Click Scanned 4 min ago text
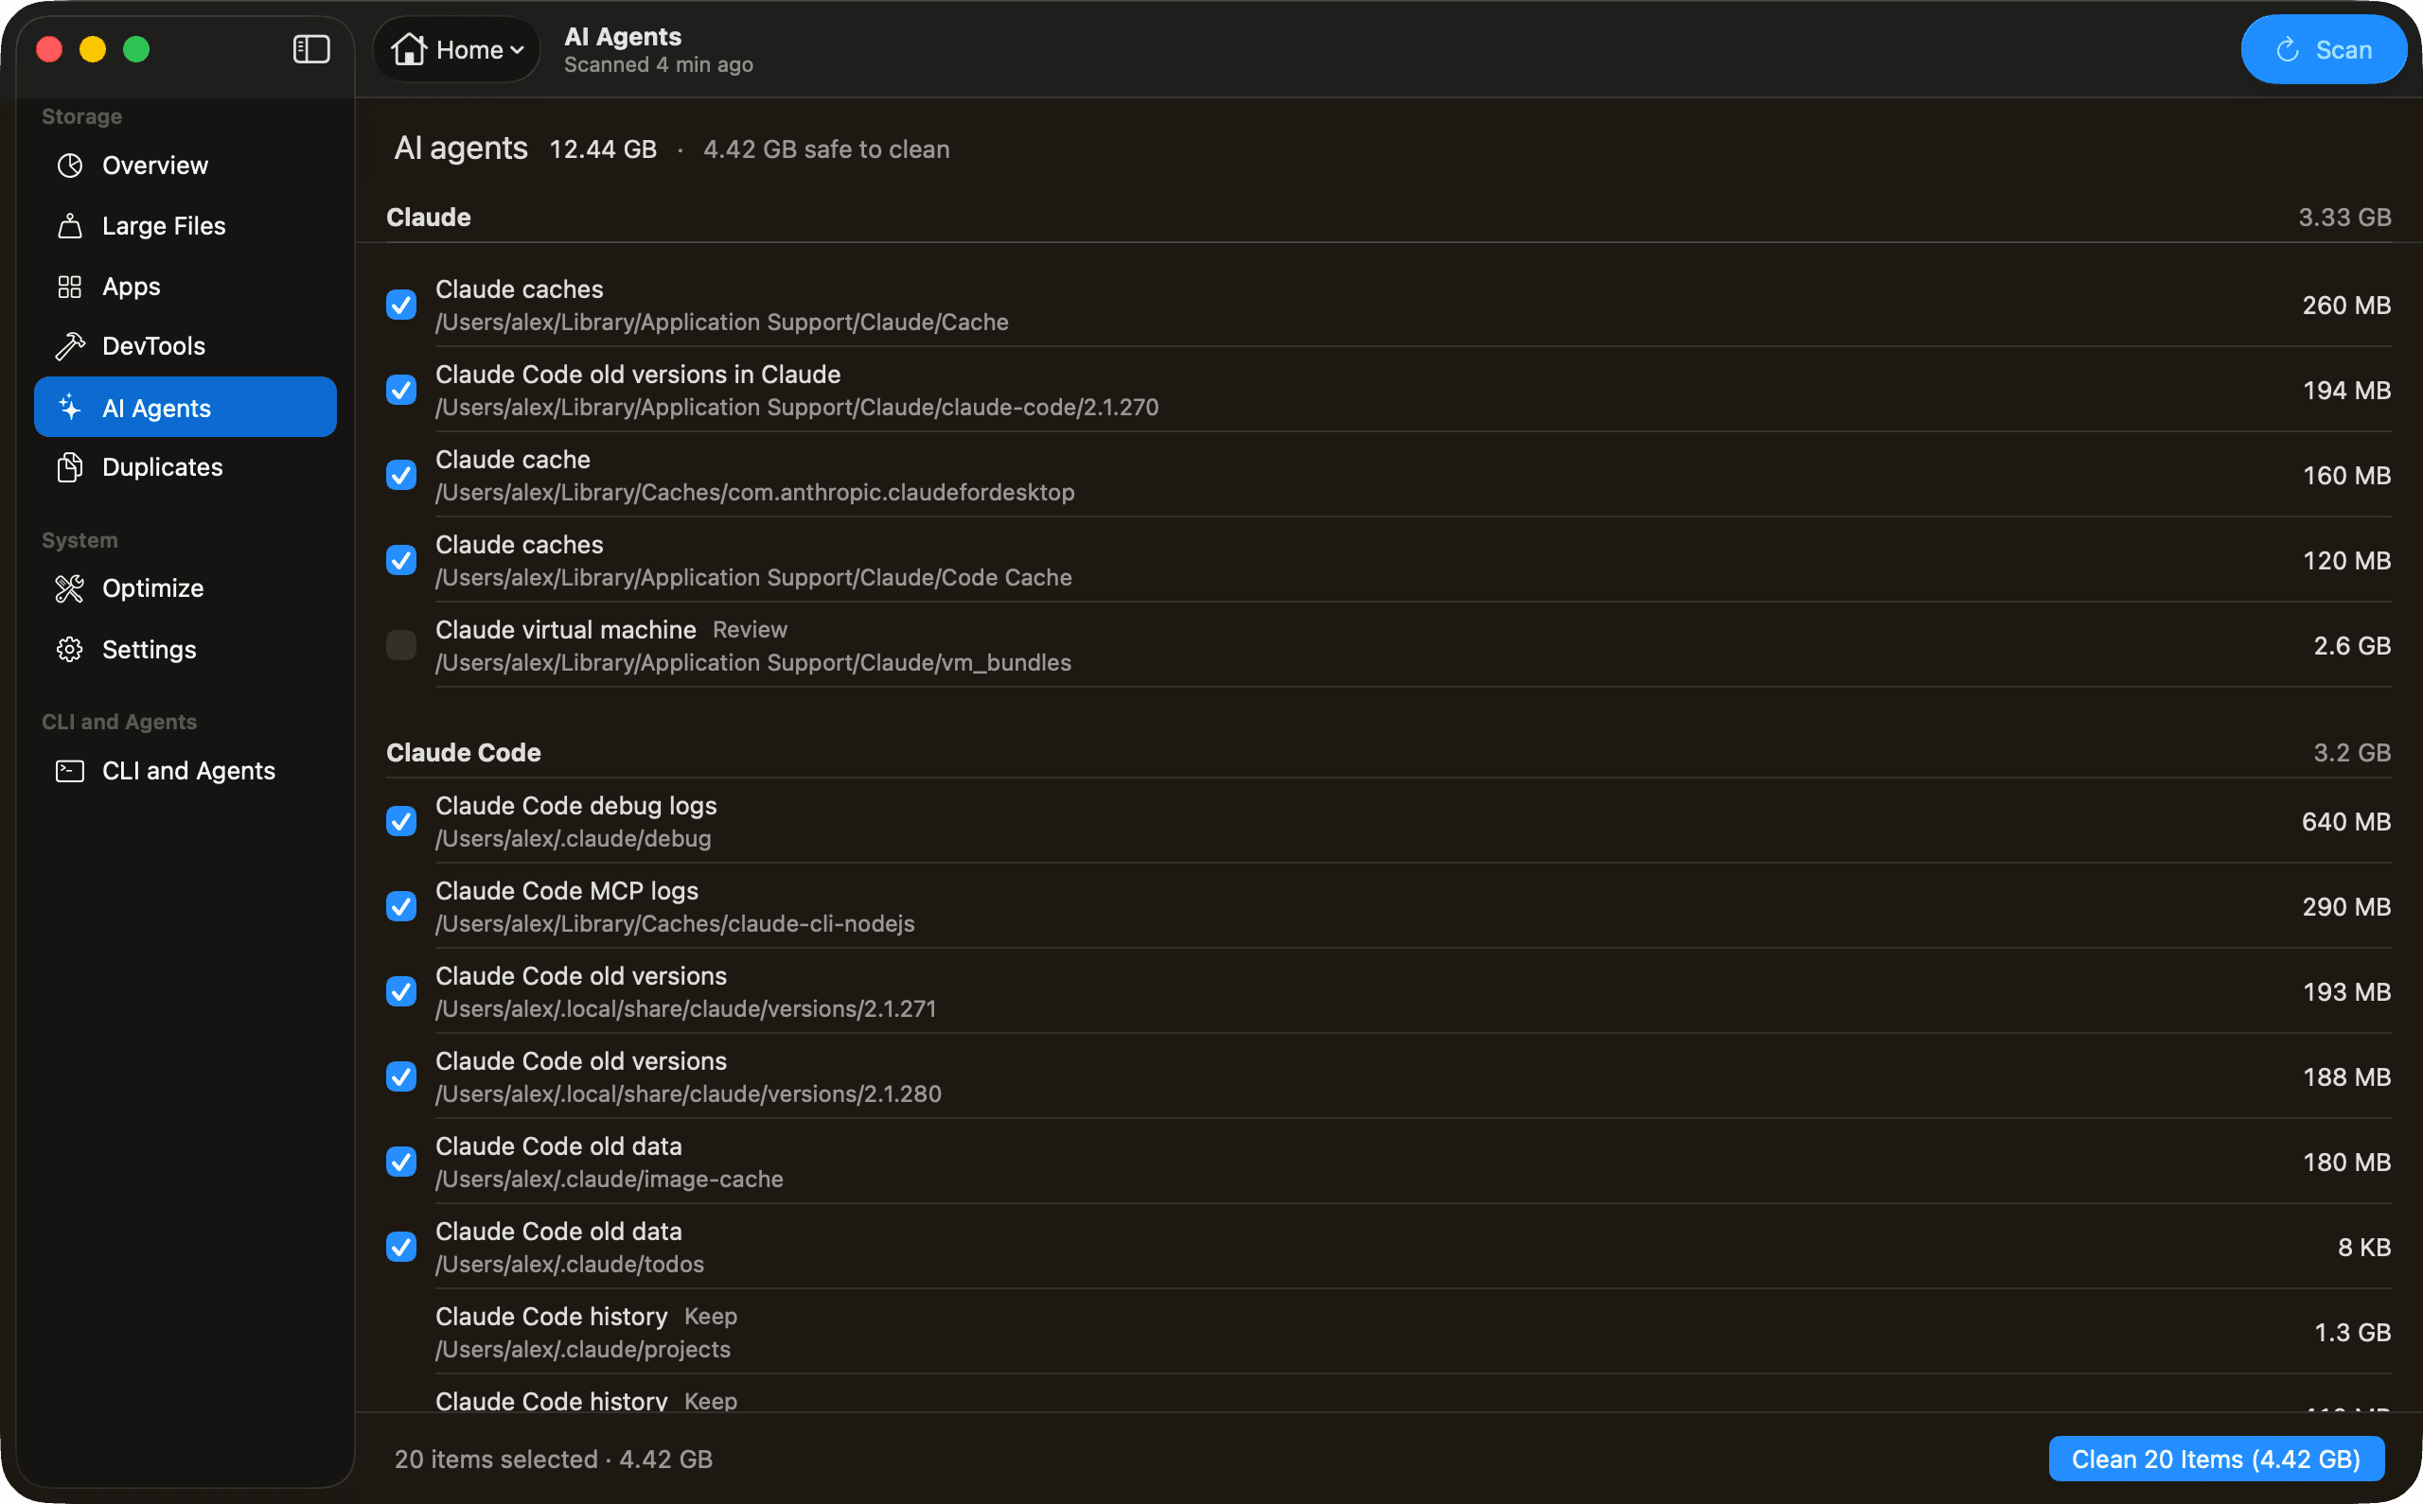The width and height of the screenshot is (2423, 1504). [x=659, y=64]
